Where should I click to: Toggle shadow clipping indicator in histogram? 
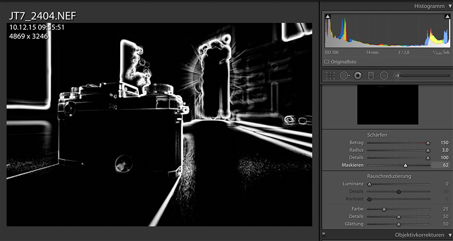[328, 17]
